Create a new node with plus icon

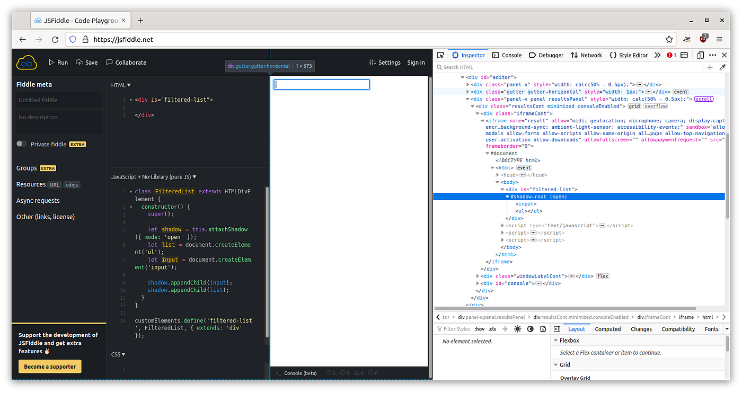(710, 67)
